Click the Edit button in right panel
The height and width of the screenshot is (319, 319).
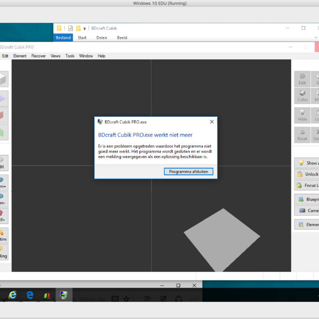302,79
